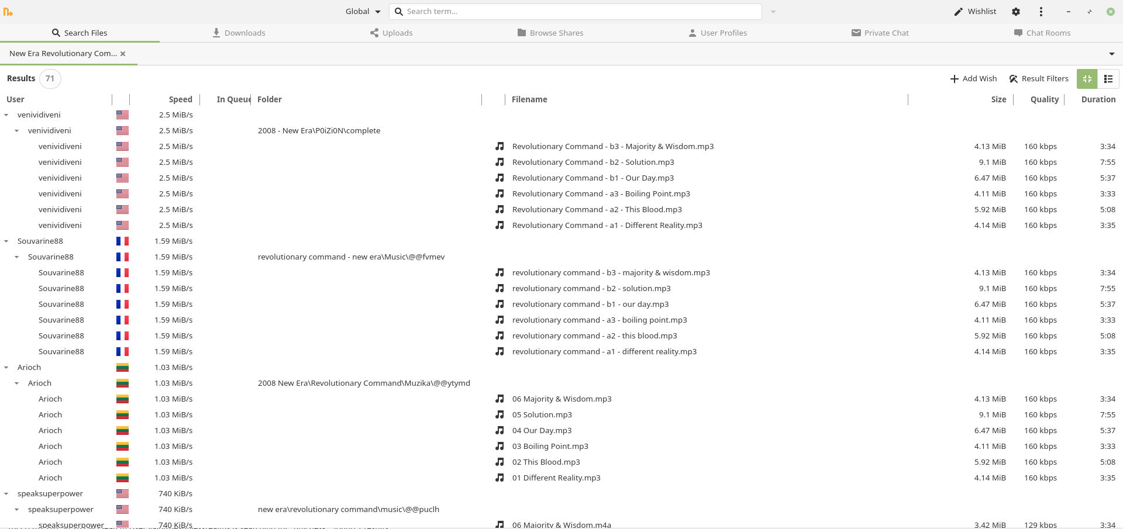Collapse the speaksuperpower @@puclh folder group

(x=17, y=510)
